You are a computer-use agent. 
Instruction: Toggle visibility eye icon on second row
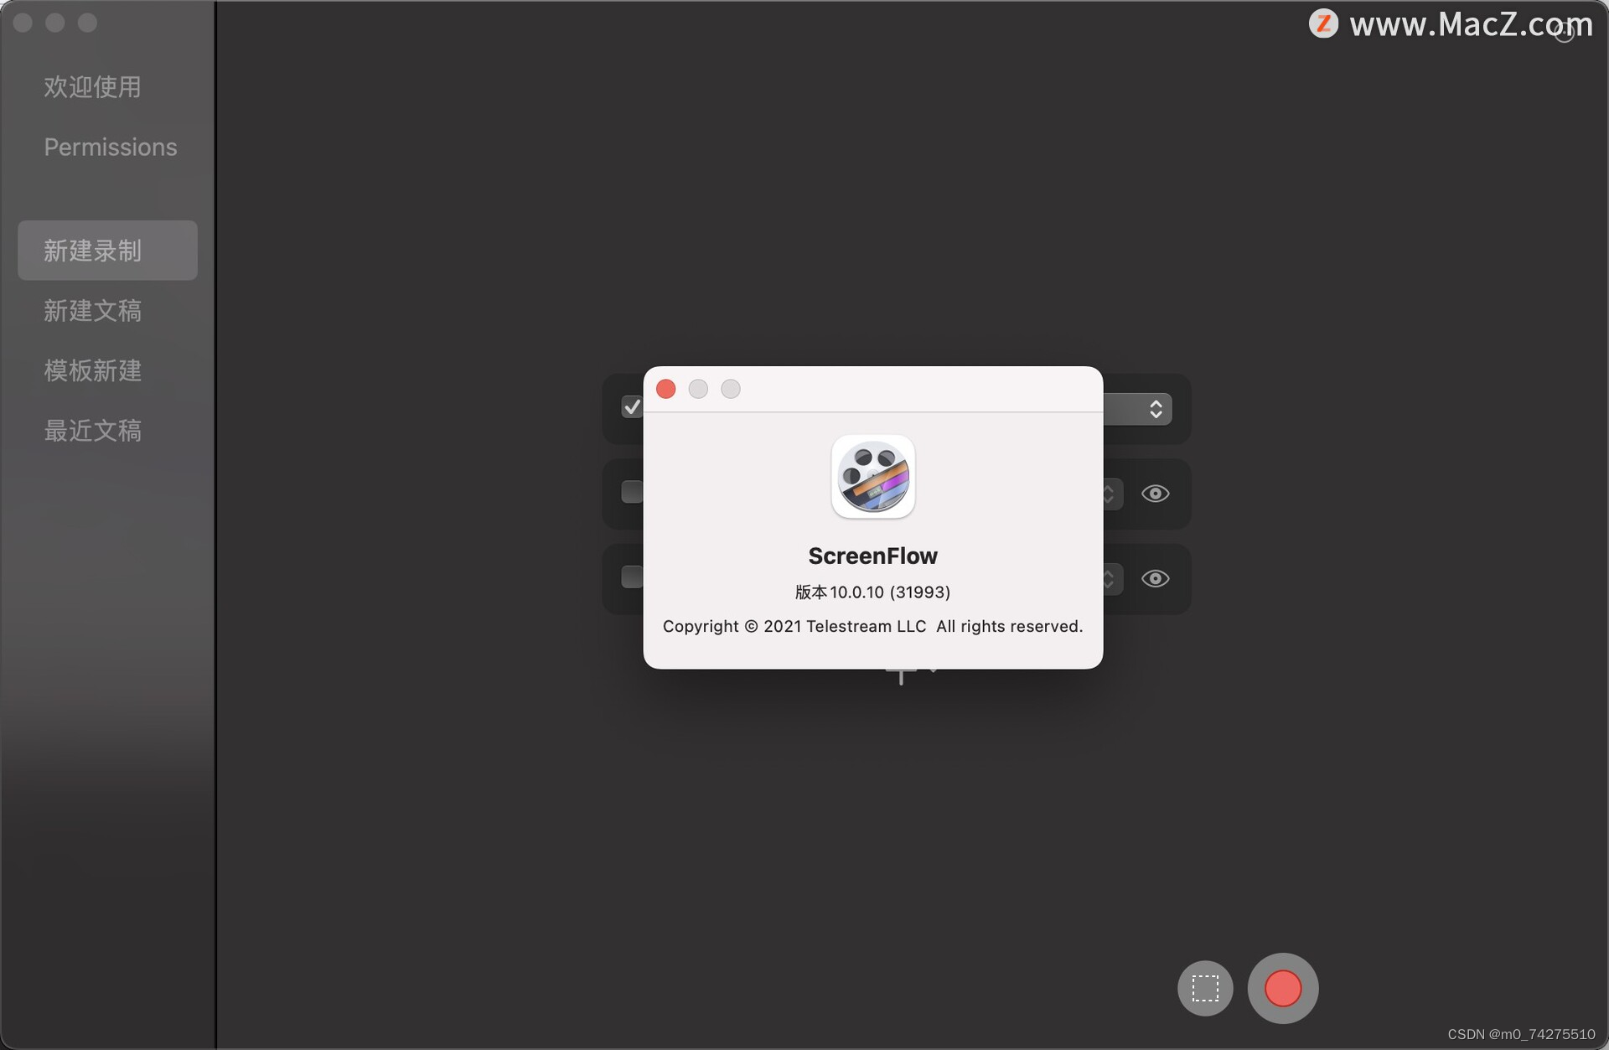click(x=1154, y=493)
